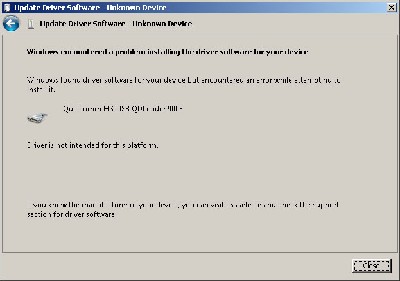Click the word "Qualcomm" in the device name

(80, 109)
